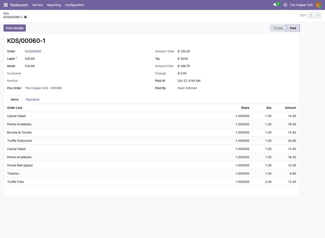The width and height of the screenshot is (325, 238).
Task: Click Change value $ 0.00
Action: 182,73
